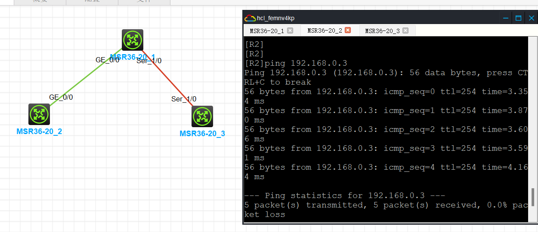Click the Ser_1/0 label near MSR36-20_1
Image resolution: width=538 pixels, height=232 pixels.
point(149,61)
